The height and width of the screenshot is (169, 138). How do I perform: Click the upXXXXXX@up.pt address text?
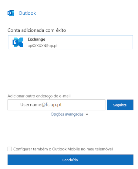click(43, 46)
